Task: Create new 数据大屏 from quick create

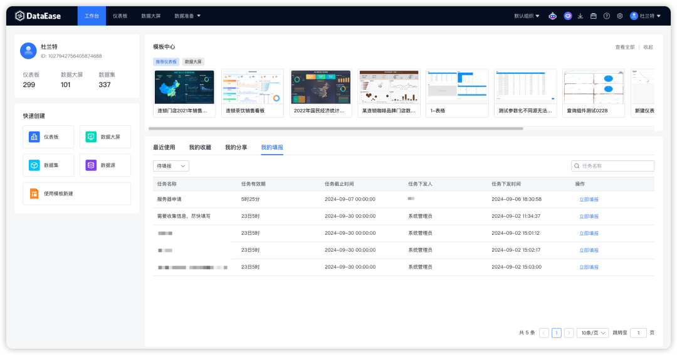Action: coord(105,136)
